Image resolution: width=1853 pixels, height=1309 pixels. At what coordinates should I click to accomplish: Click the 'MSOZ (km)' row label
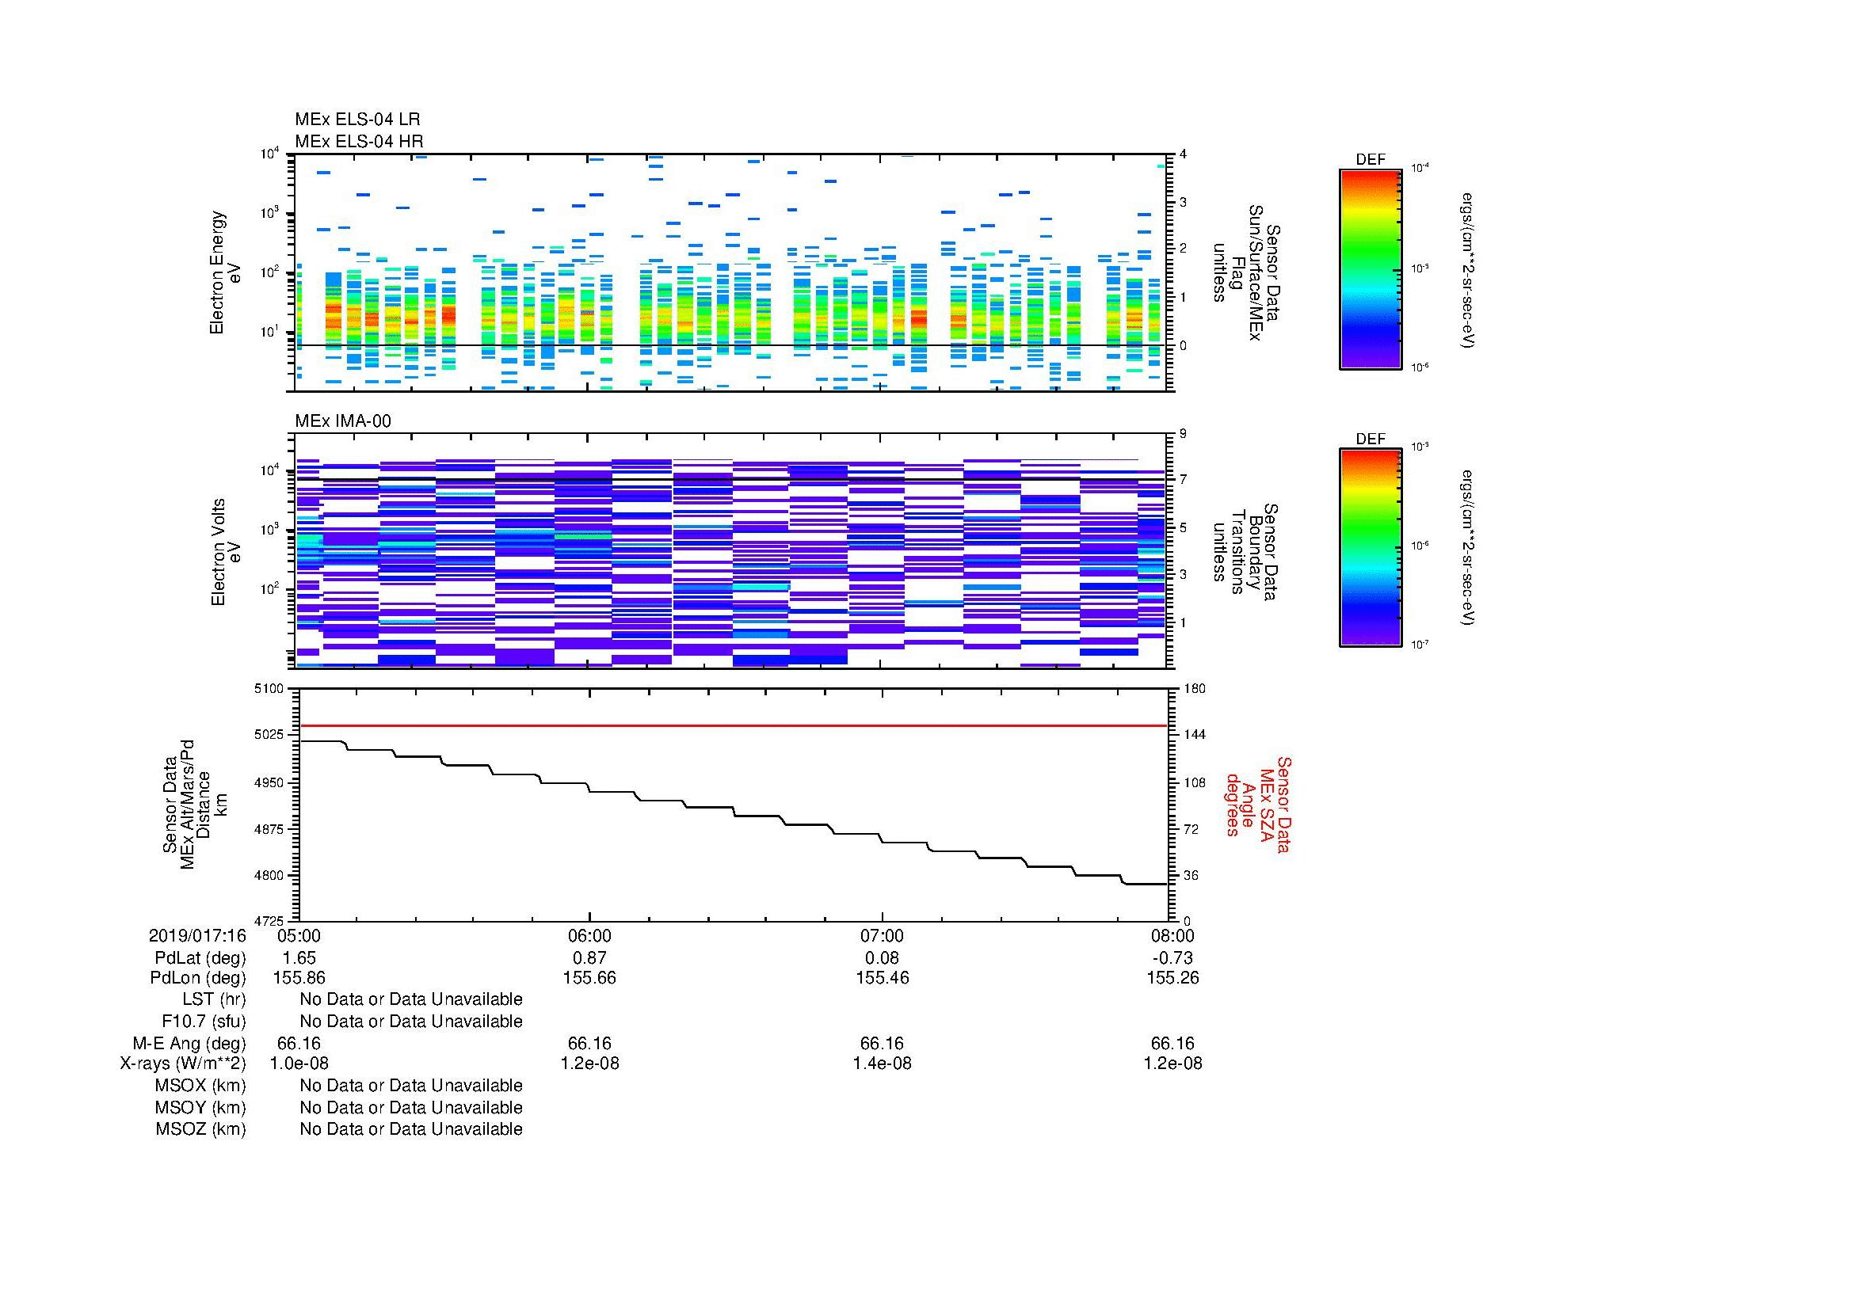(x=200, y=1129)
